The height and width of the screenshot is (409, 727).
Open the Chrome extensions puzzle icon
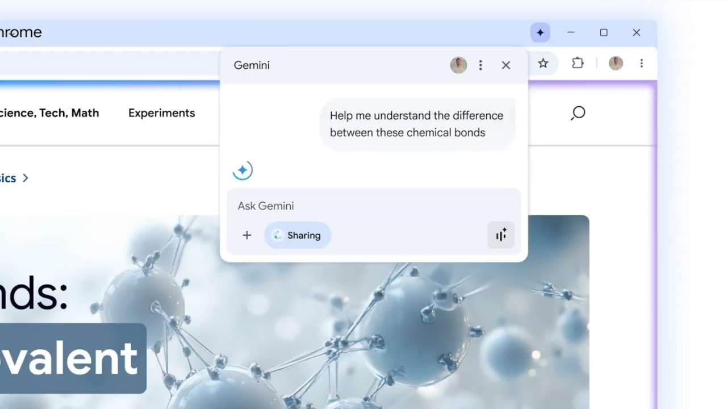(578, 63)
